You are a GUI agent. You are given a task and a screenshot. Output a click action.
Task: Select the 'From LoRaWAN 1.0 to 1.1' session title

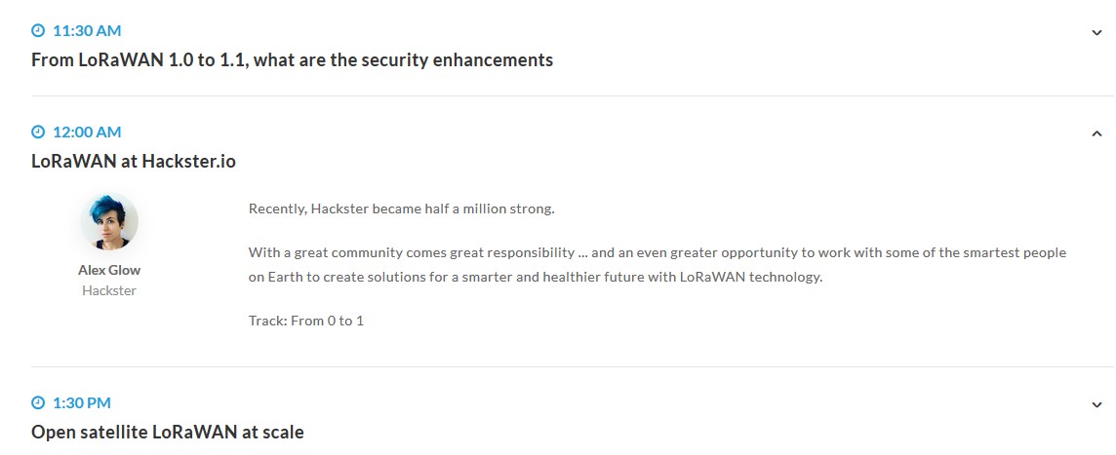coord(292,60)
